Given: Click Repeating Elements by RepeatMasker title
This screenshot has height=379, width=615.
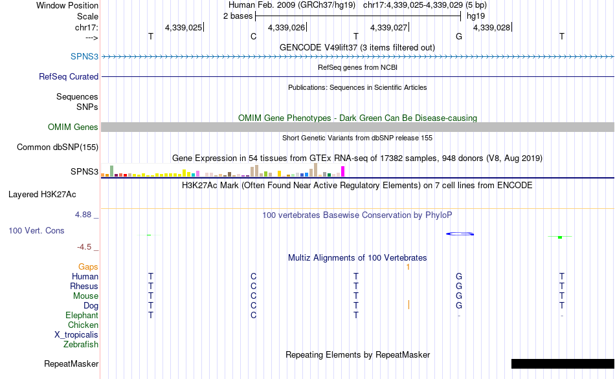Looking at the screenshot, I should (x=357, y=354).
